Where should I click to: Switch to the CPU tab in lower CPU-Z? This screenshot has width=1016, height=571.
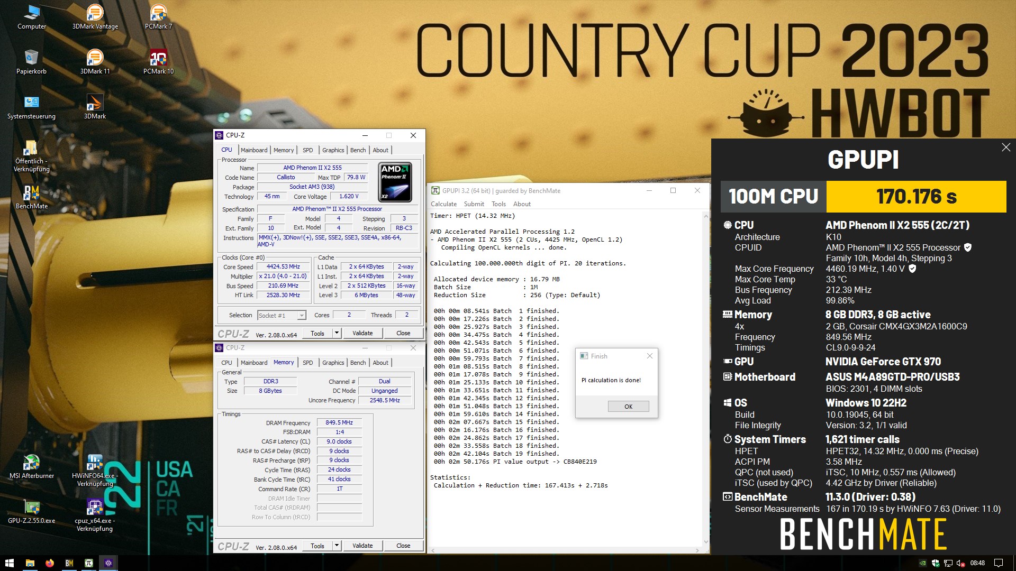[226, 363]
